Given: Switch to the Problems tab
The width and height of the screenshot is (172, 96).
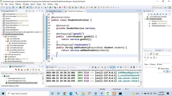Looking at the screenshot, I should [72, 67].
